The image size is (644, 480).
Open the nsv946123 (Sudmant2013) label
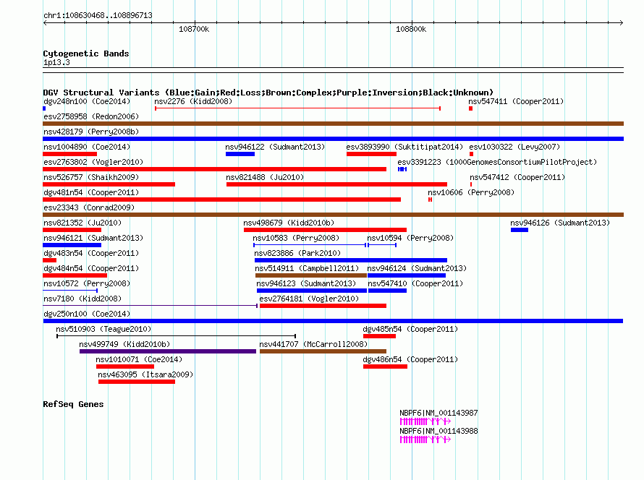[x=306, y=283]
